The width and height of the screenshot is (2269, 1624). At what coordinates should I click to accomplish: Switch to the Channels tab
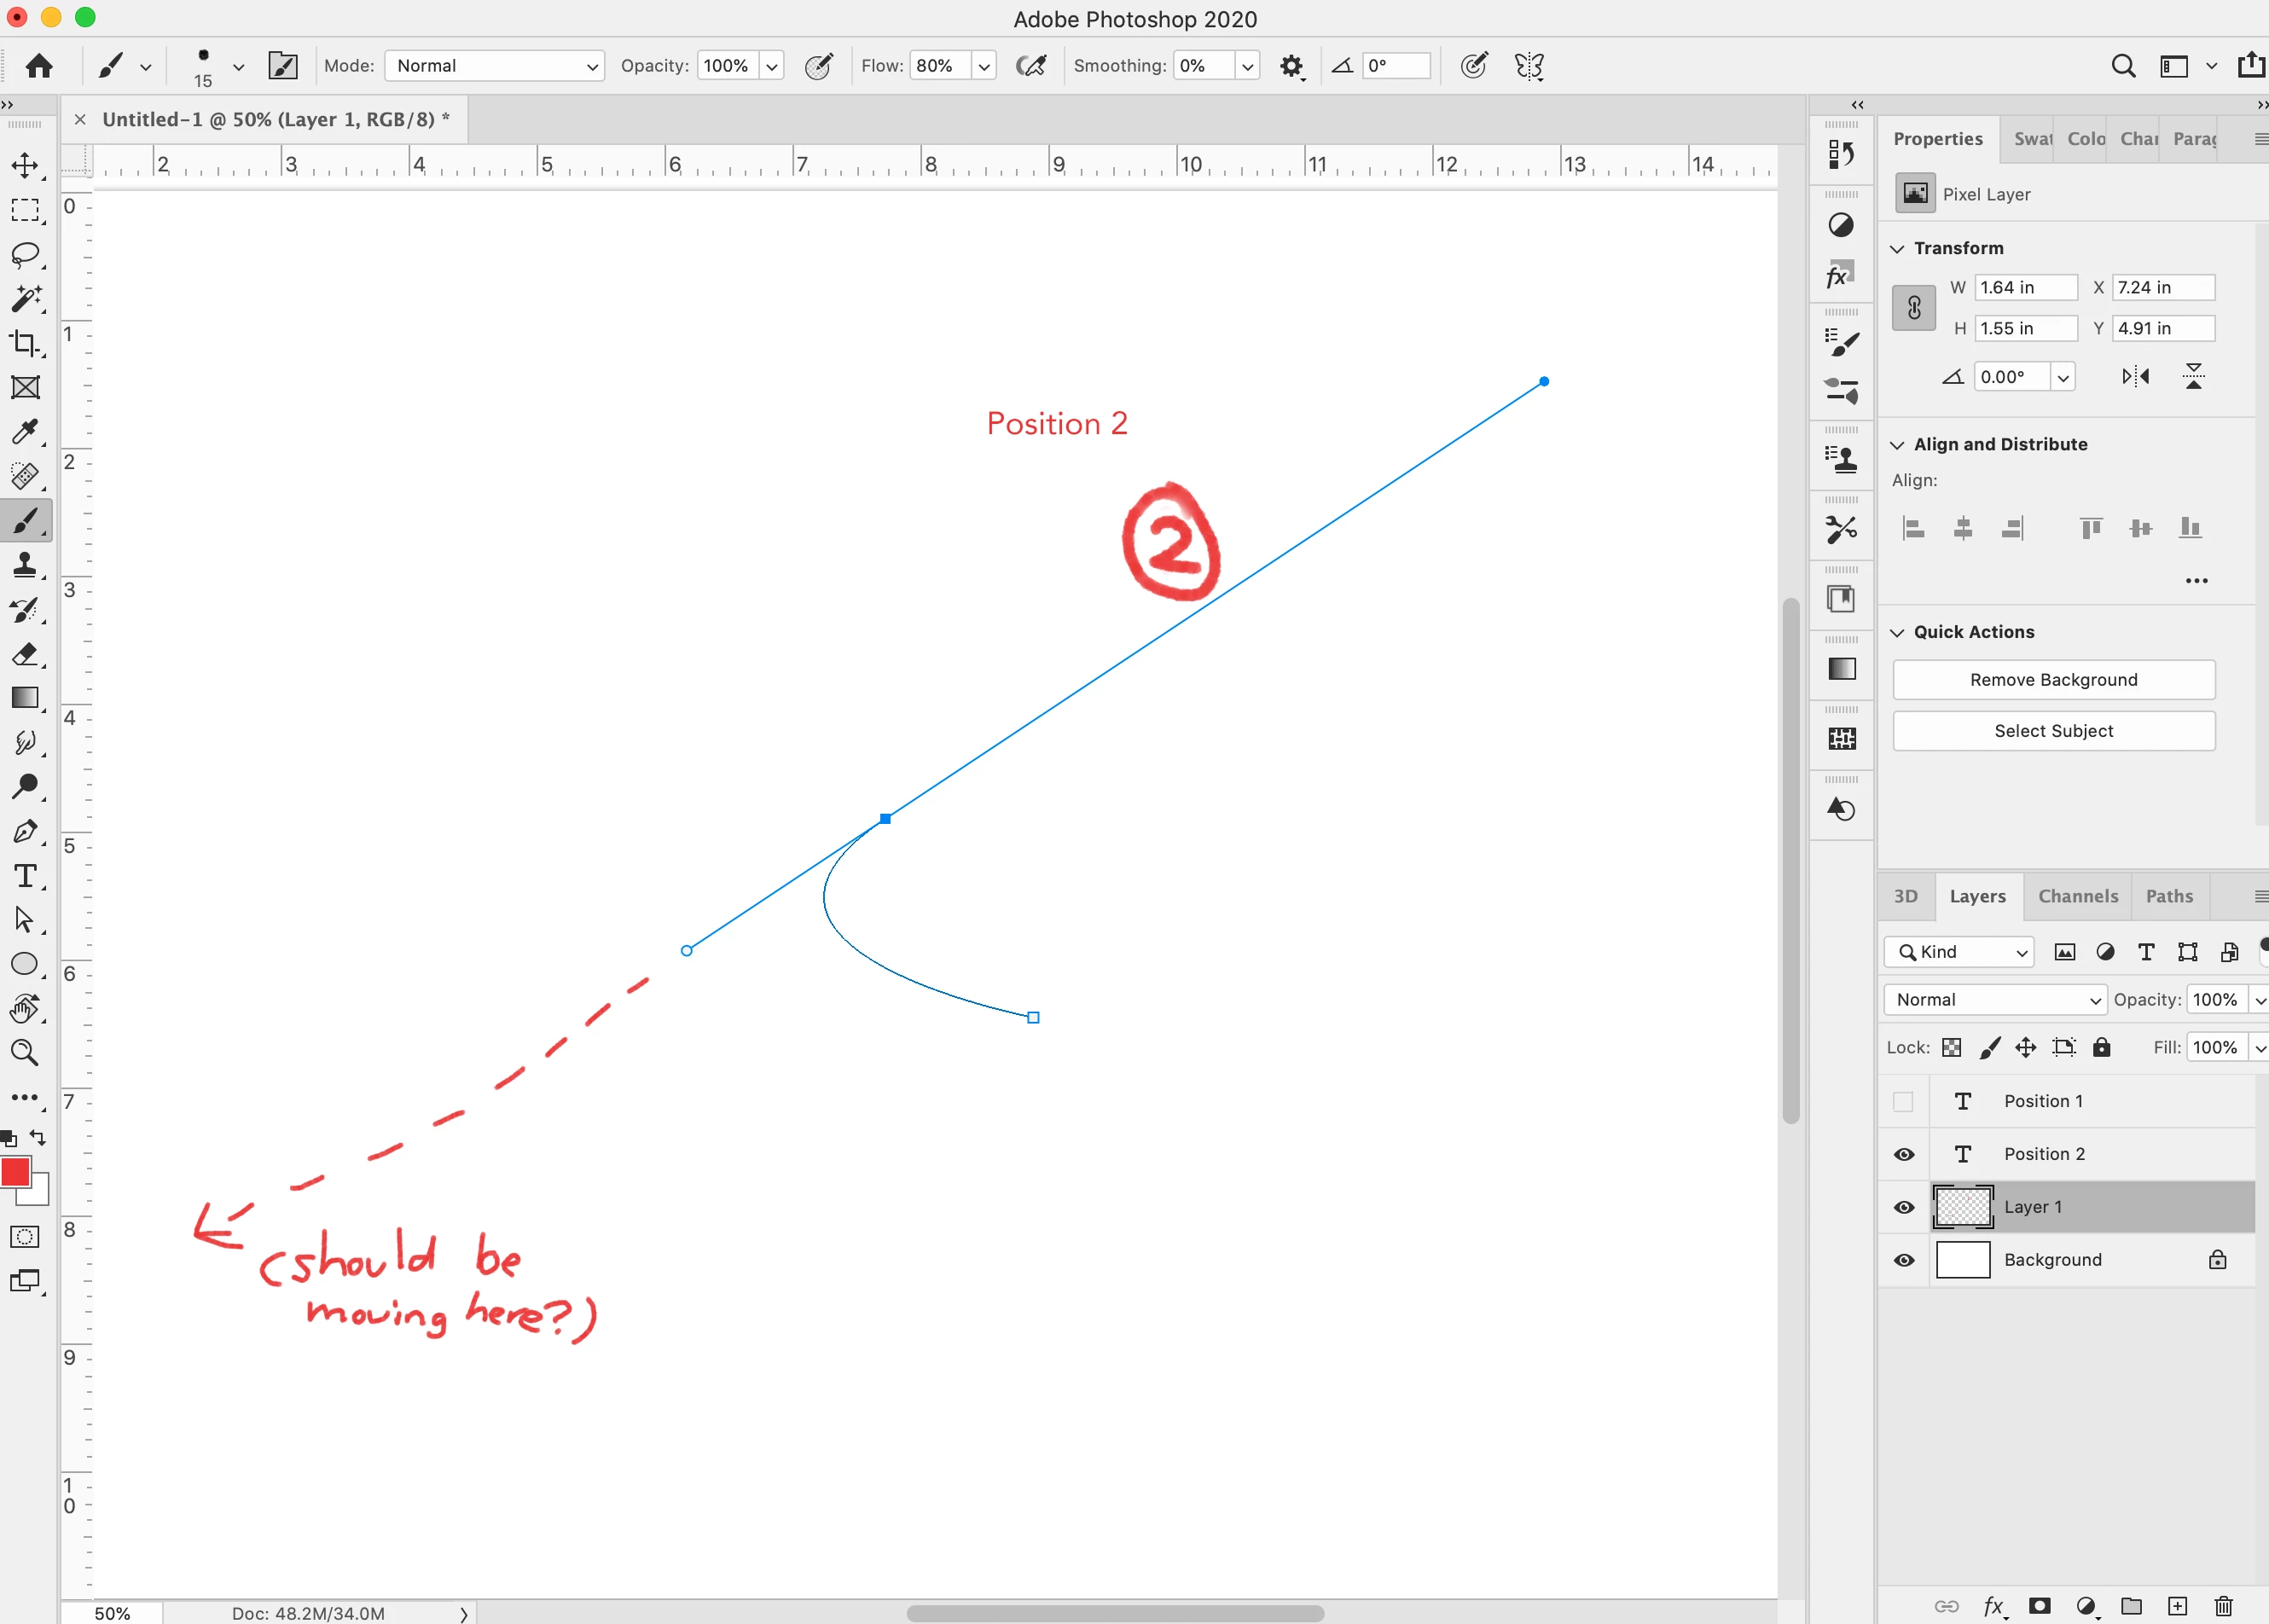(2077, 896)
